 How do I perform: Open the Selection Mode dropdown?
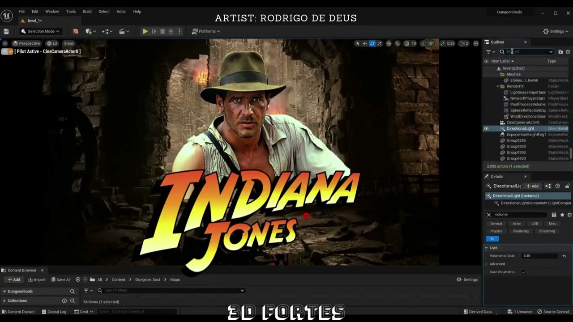(x=40, y=31)
